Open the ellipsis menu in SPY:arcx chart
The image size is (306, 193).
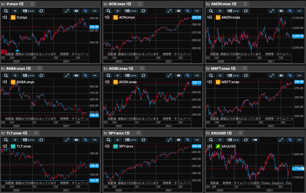(197, 140)
